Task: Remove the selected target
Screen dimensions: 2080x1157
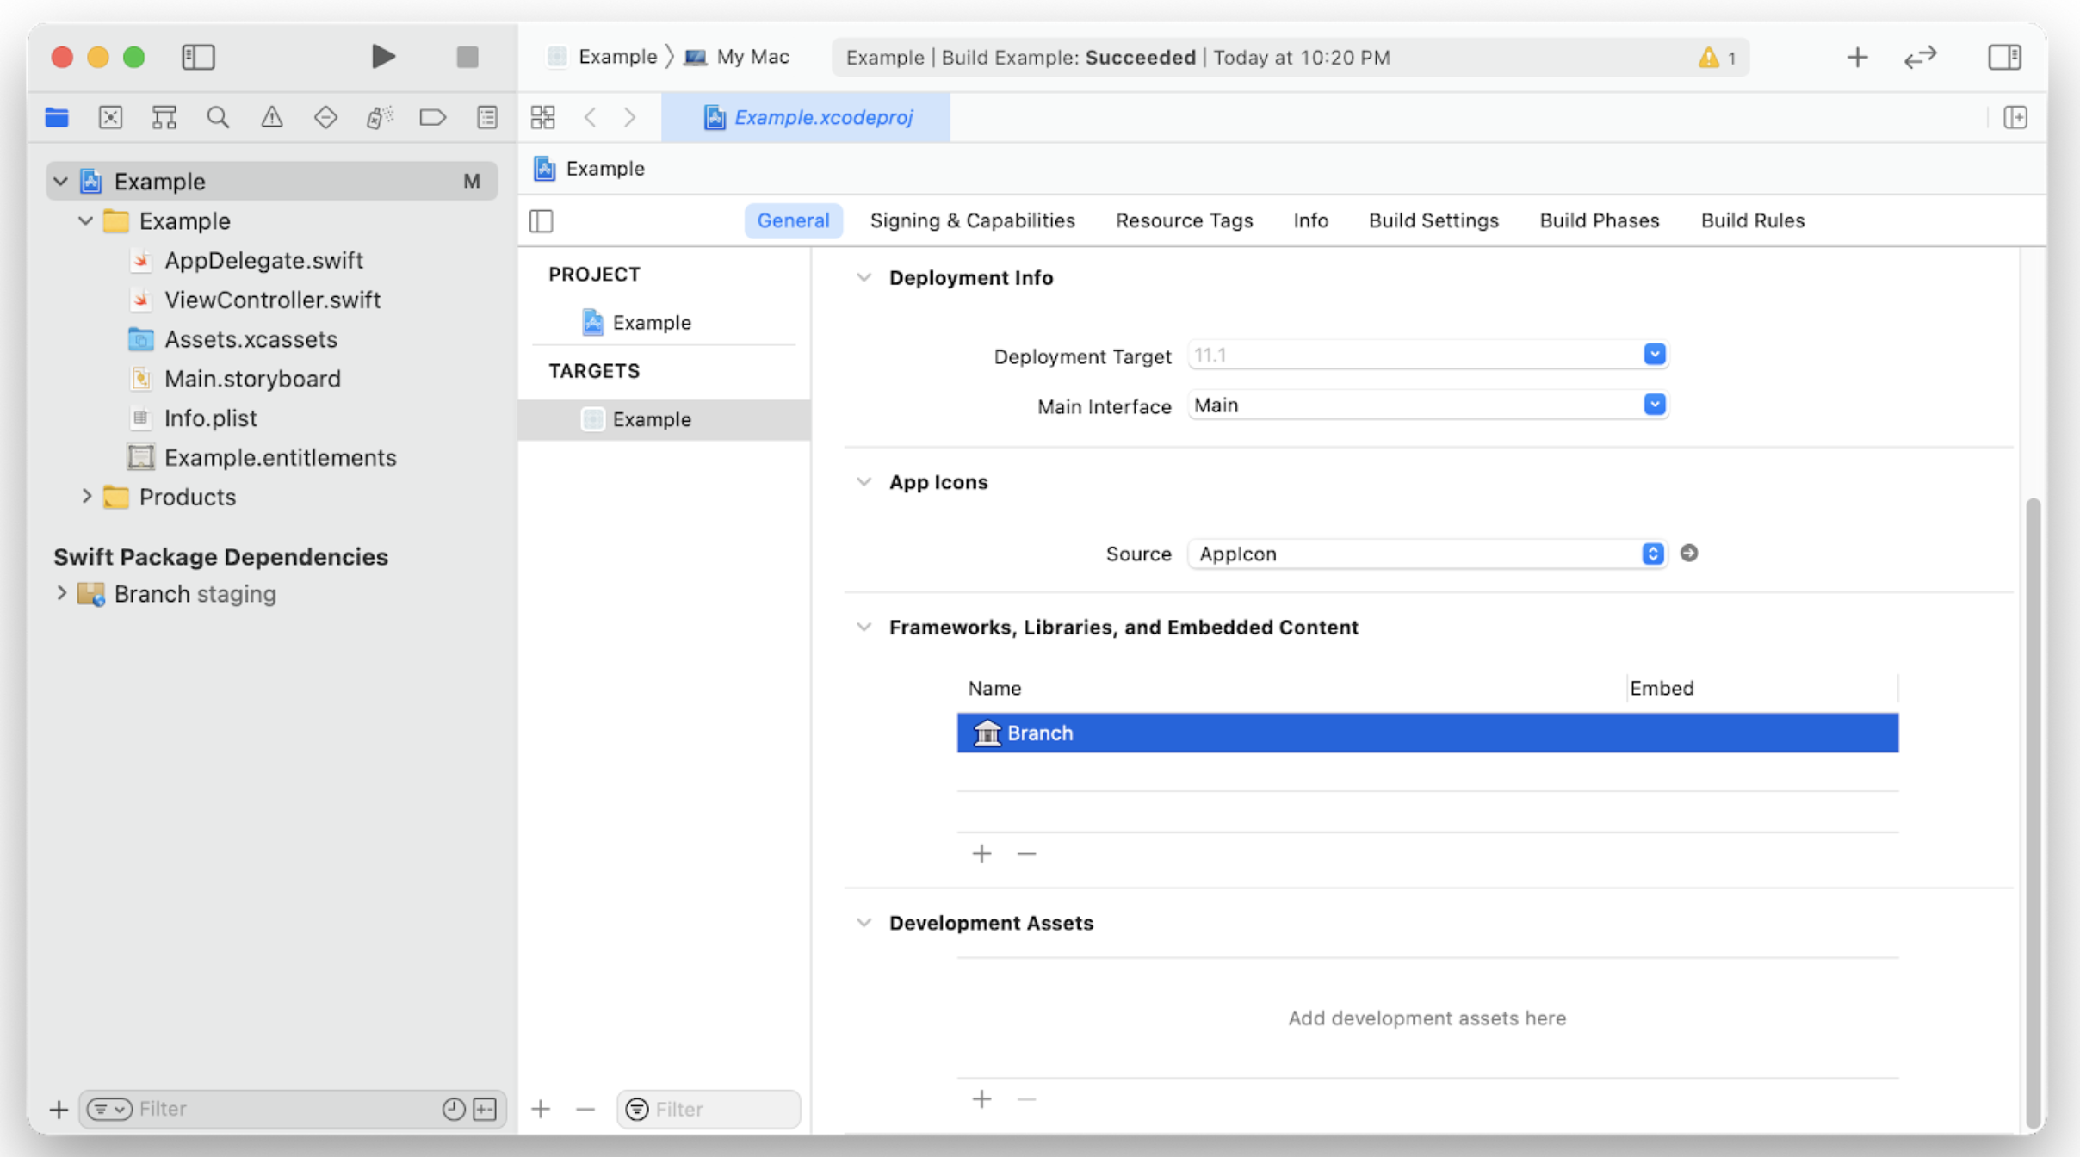Action: click(585, 1109)
